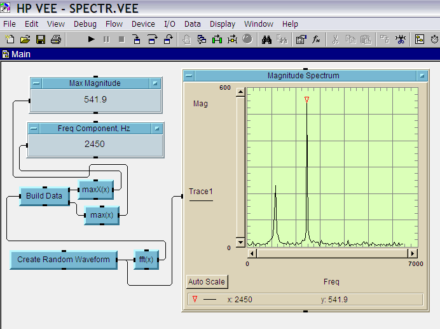
Task: Open the Flow menu
Action: tap(114, 24)
